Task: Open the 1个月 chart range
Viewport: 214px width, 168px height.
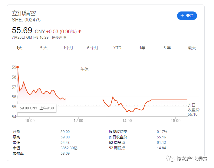Action: tap(68, 48)
